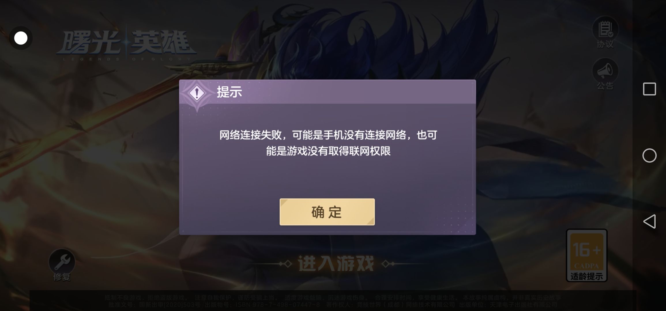666x311 pixels.
Task: Click the 修复 label under the wrench
Action: [x=62, y=277]
